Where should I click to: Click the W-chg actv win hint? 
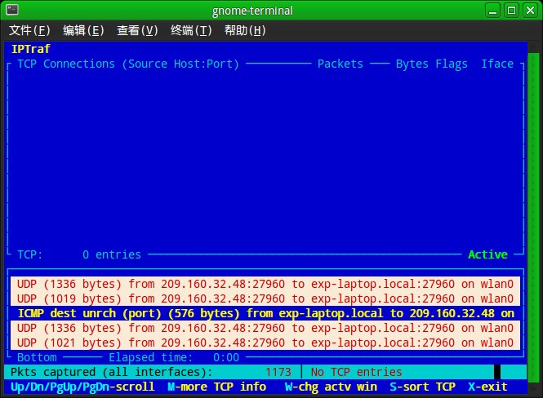331,387
